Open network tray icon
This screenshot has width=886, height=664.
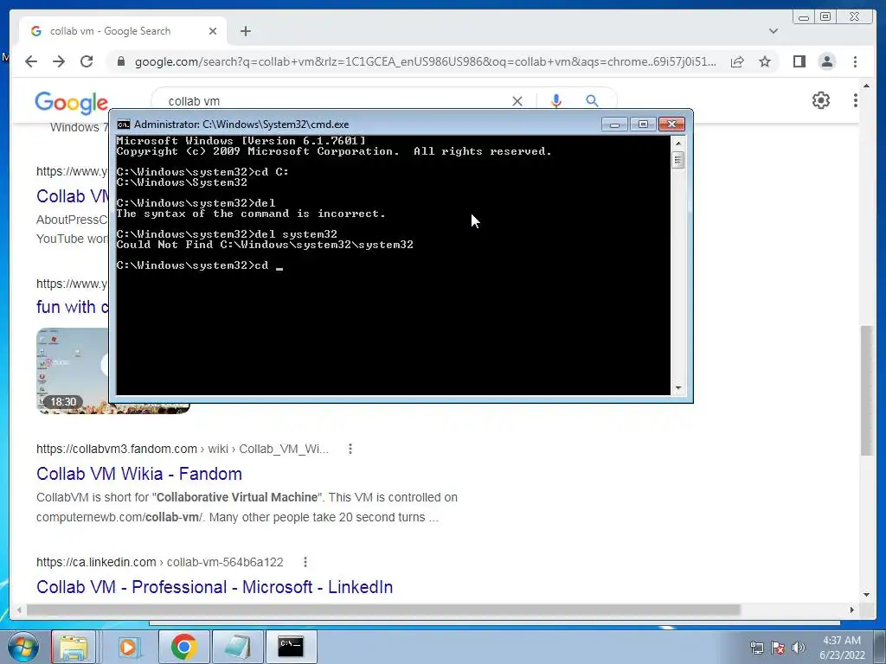pyautogui.click(x=756, y=648)
